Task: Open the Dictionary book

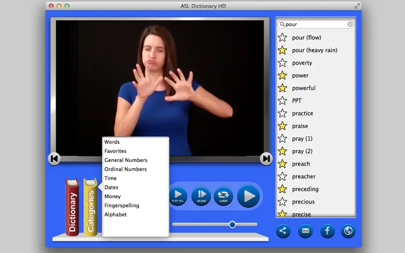Action: pos(72,207)
